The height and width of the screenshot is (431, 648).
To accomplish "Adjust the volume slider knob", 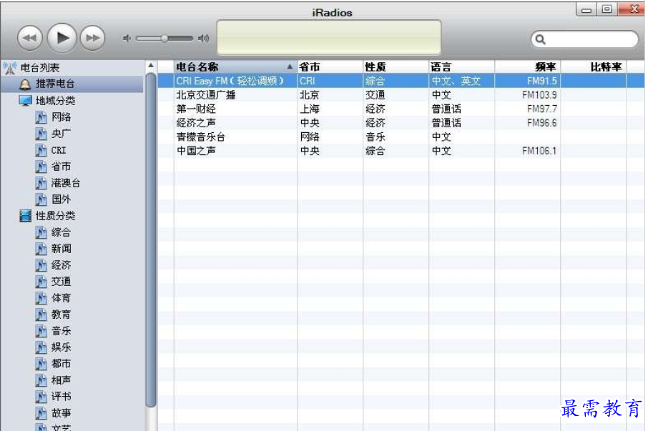I will (165, 39).
